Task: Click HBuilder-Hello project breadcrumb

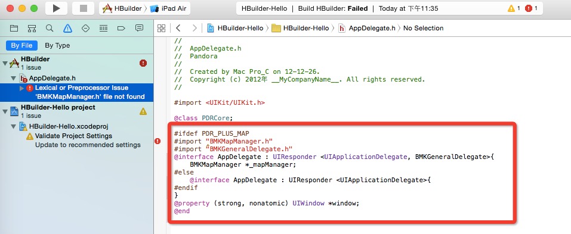Action: coord(235,28)
